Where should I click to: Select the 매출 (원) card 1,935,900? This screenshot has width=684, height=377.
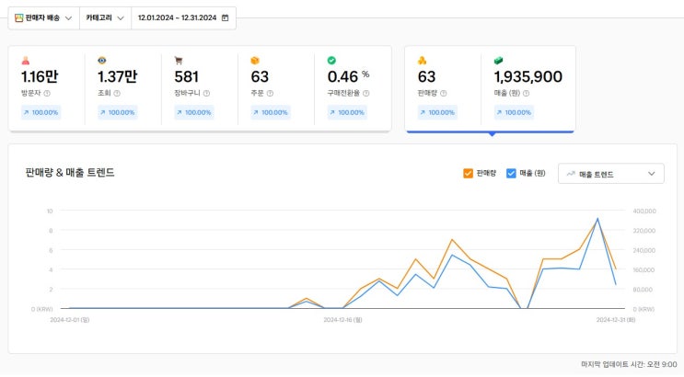(528, 89)
